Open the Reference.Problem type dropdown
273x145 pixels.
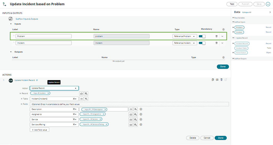coord(185,36)
